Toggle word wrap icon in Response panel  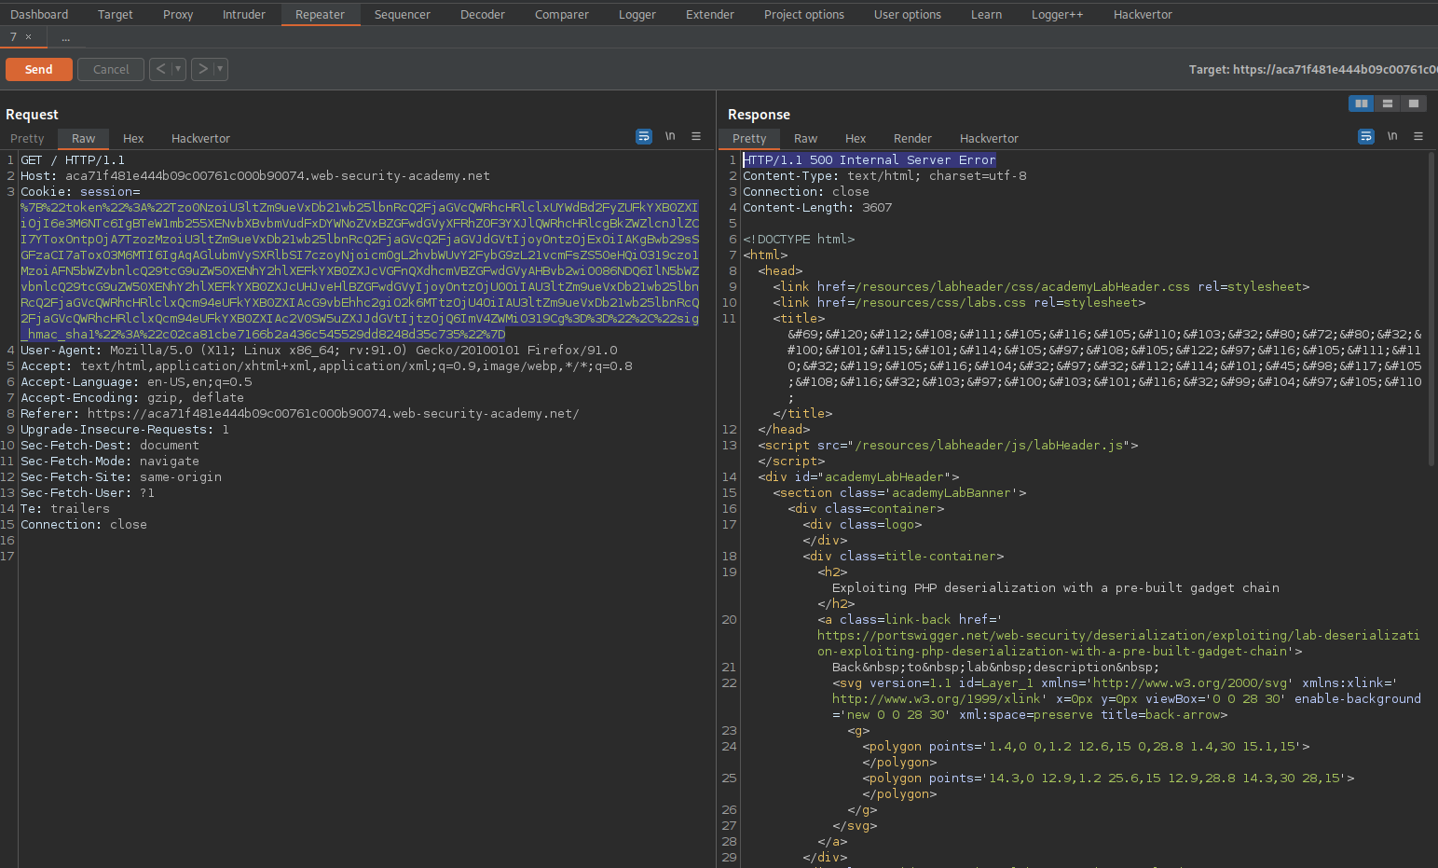click(x=1366, y=136)
